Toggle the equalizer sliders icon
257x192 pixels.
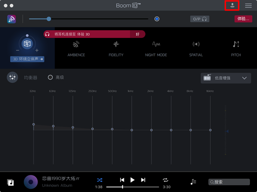click(13, 77)
